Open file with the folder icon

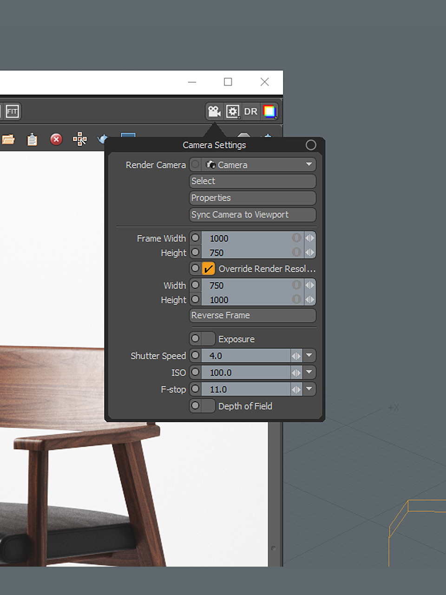[x=8, y=139]
